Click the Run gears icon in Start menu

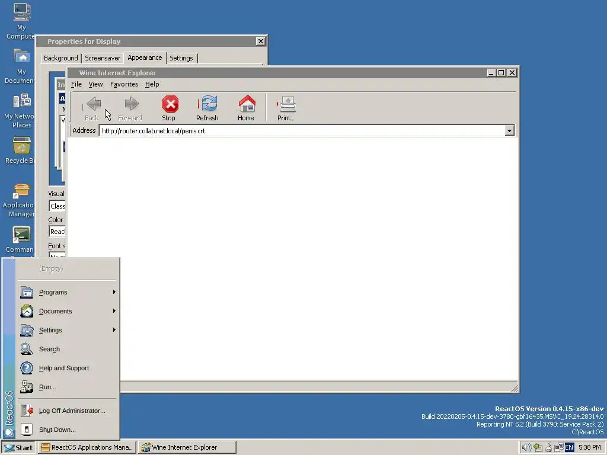(27, 387)
